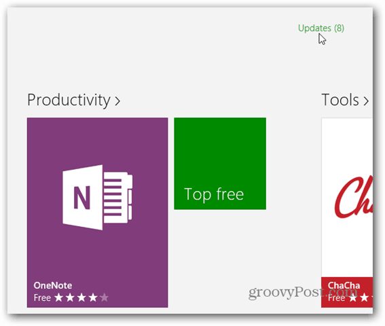Open the Productivity category heading
Screen dimensions: 385x326
(x=69, y=101)
